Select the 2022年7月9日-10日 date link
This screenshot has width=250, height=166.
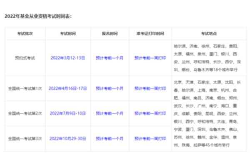67,113
